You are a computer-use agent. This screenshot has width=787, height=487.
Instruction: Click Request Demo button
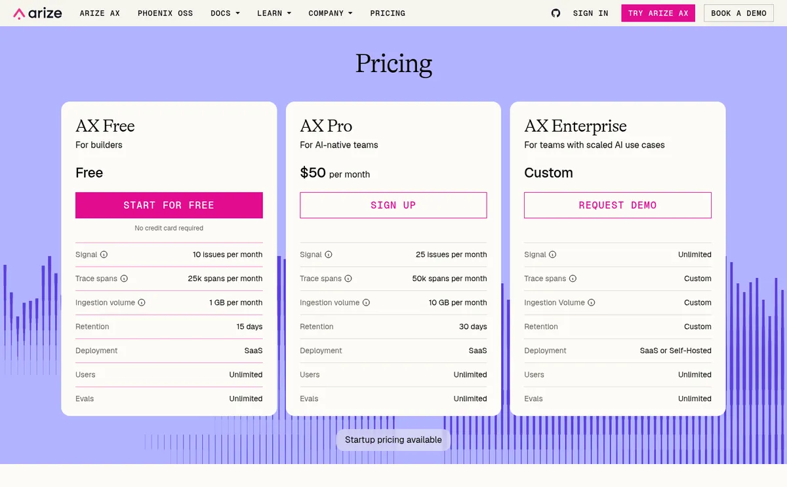[618, 205]
